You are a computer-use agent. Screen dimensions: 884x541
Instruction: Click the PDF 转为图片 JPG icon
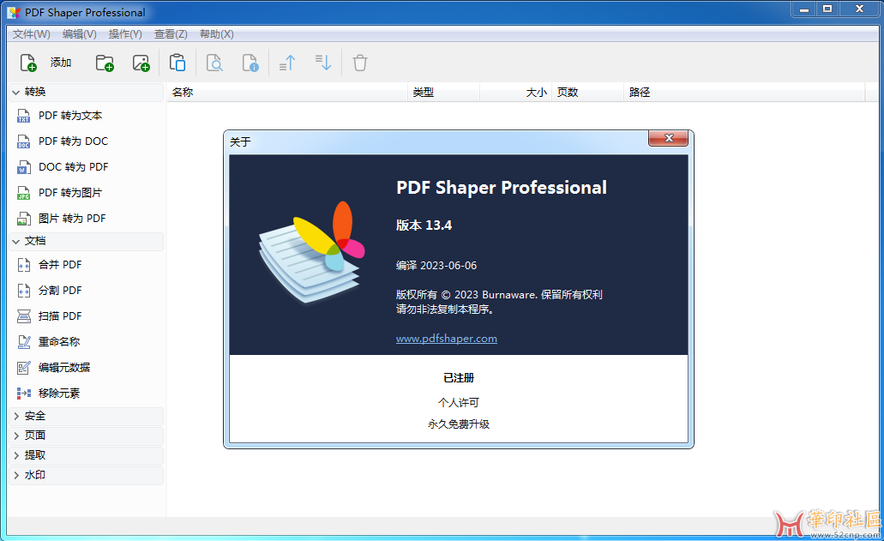pyautogui.click(x=24, y=193)
